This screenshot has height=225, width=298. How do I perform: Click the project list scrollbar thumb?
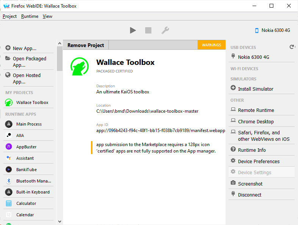pyautogui.click(x=60, y=58)
